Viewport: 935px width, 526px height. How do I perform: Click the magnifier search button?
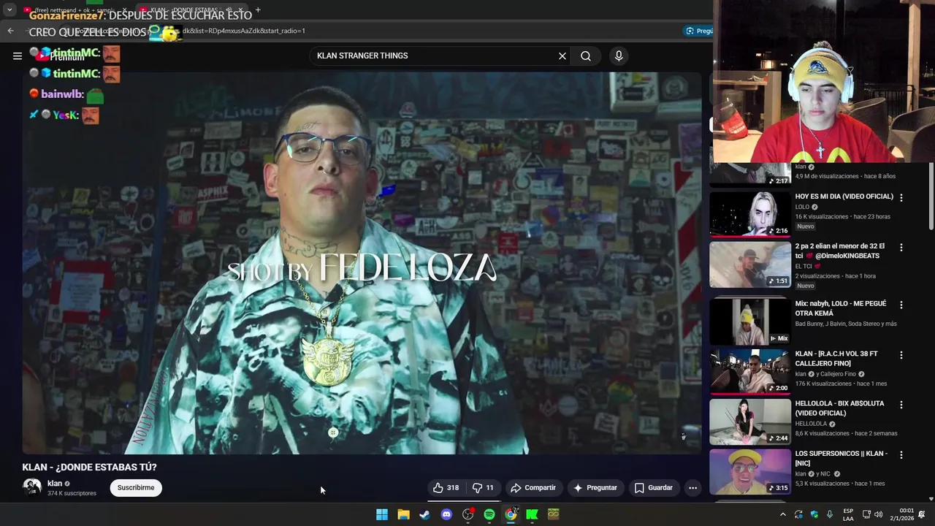[586, 56]
